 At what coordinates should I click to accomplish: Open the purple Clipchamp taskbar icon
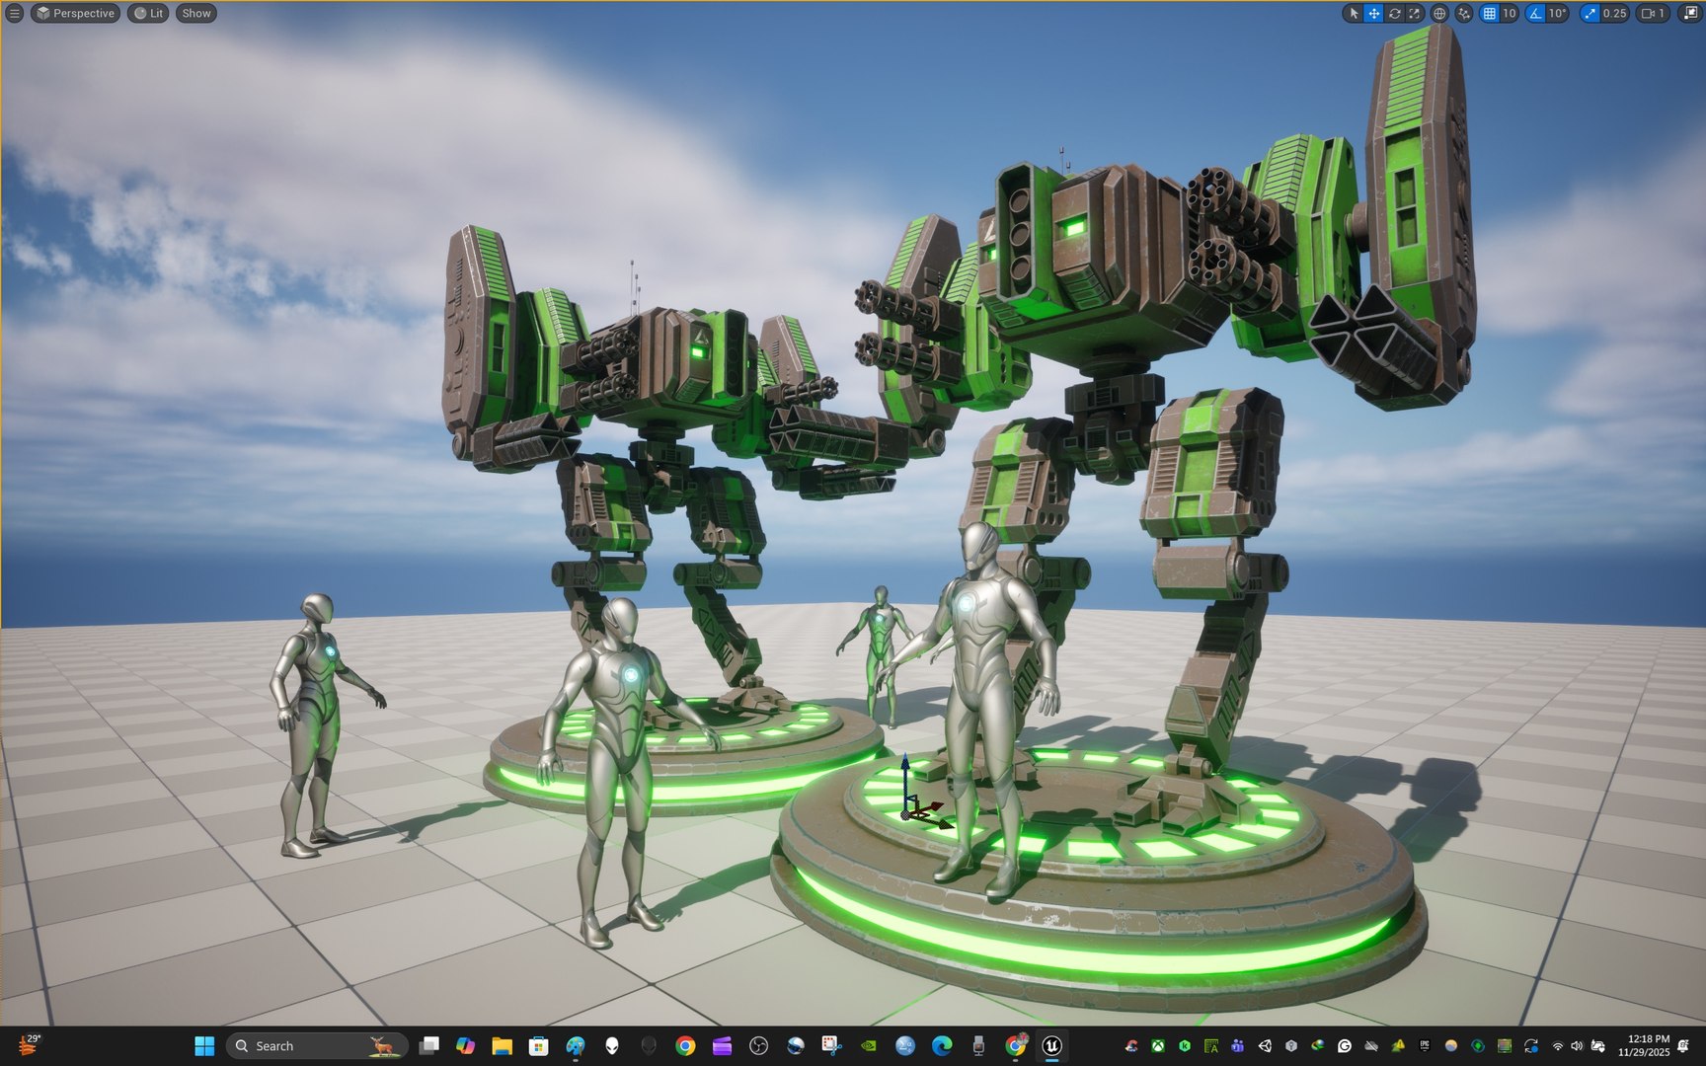[722, 1046]
